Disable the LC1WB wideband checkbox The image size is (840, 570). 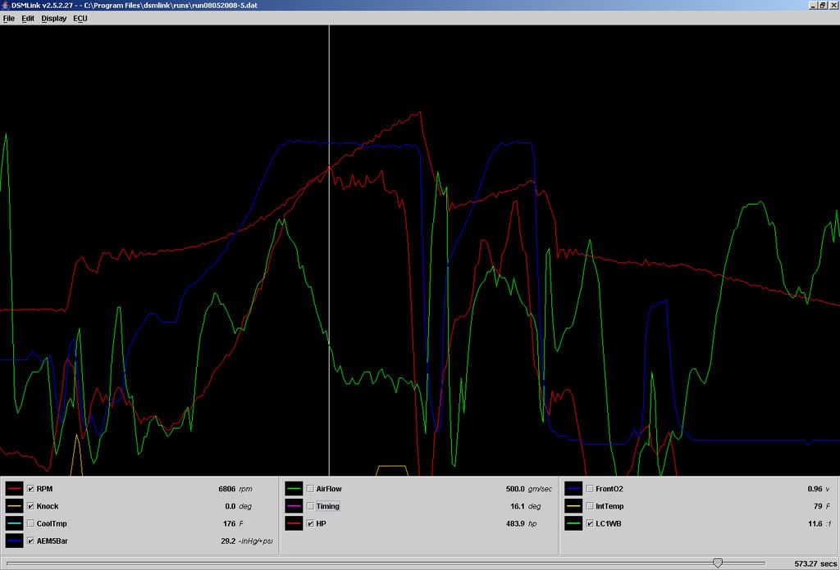point(590,523)
